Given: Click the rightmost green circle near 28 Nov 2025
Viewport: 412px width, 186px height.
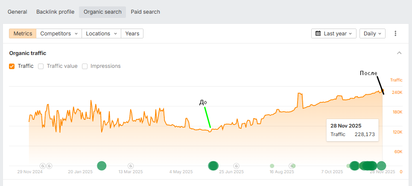Looking at the screenshot, I should pos(381,166).
